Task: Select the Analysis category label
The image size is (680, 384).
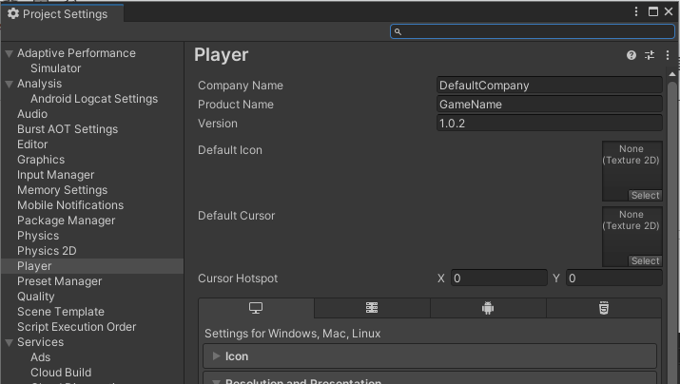Action: pos(39,84)
